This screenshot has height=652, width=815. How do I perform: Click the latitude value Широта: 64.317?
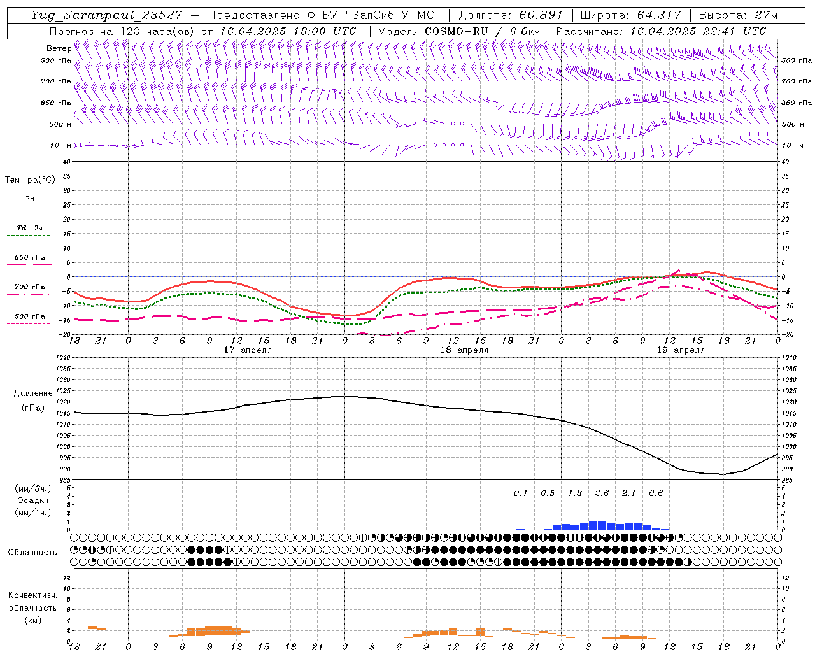(630, 15)
